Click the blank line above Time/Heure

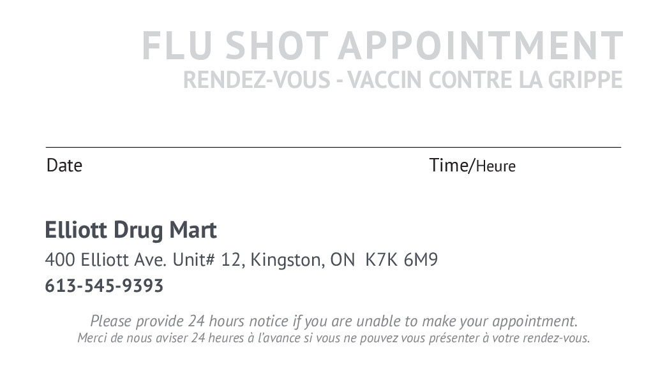[511, 147]
